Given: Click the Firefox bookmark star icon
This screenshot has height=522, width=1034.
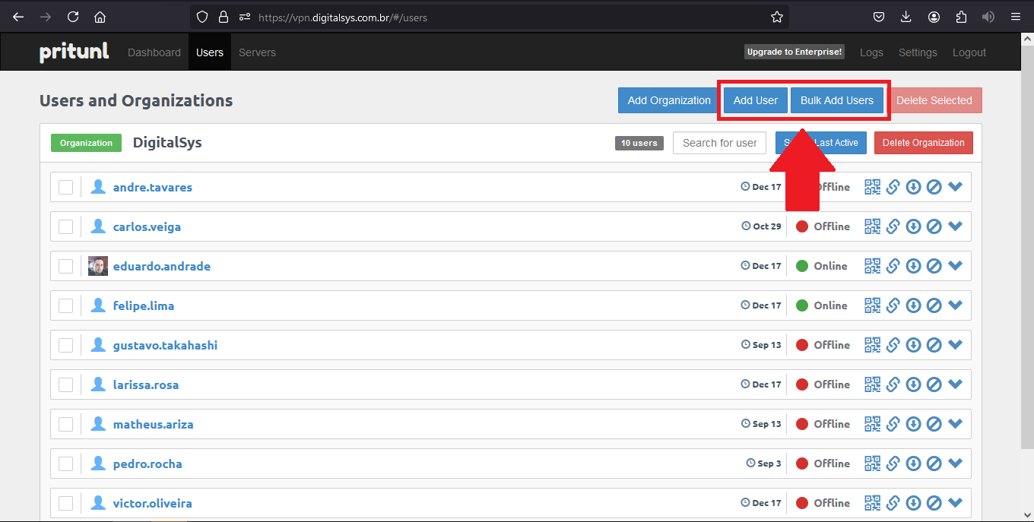Looking at the screenshot, I should coord(776,17).
